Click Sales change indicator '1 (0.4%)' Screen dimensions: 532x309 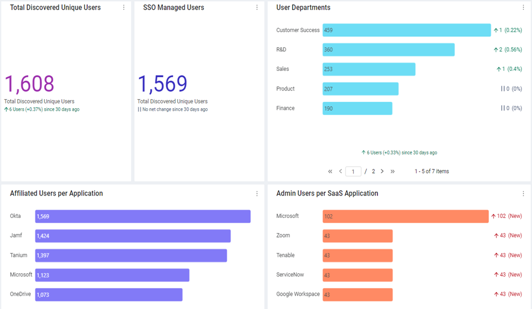509,69
